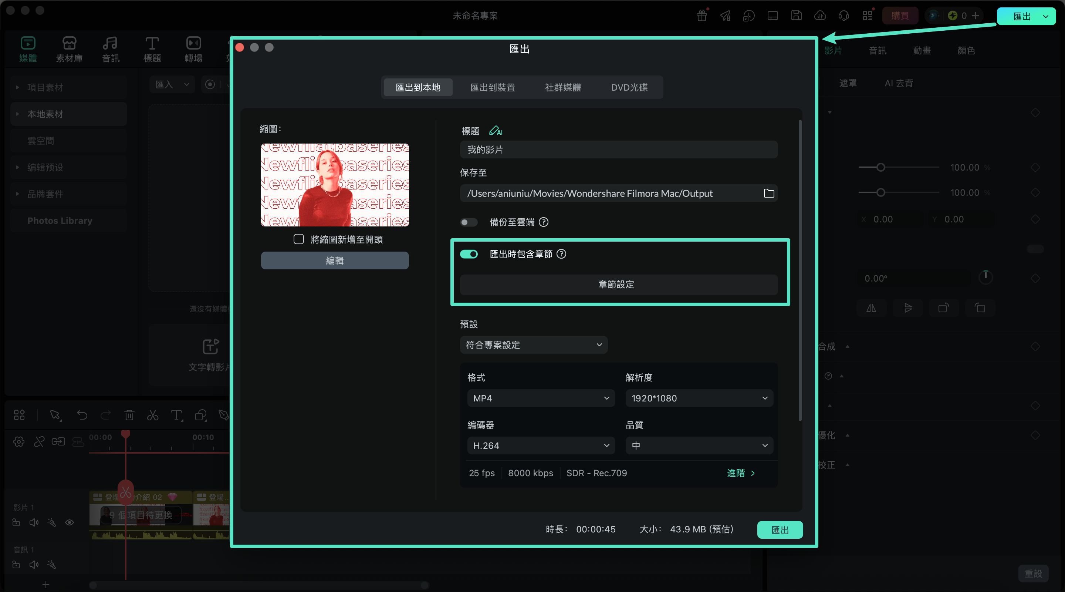Click the folder browse icon in save path

pyautogui.click(x=768, y=193)
